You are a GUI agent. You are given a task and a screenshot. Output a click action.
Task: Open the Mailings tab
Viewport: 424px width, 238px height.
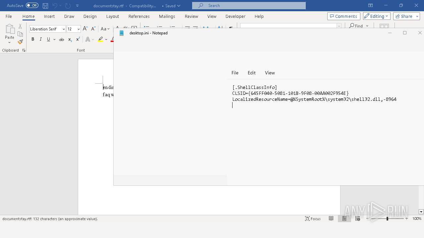167,16
